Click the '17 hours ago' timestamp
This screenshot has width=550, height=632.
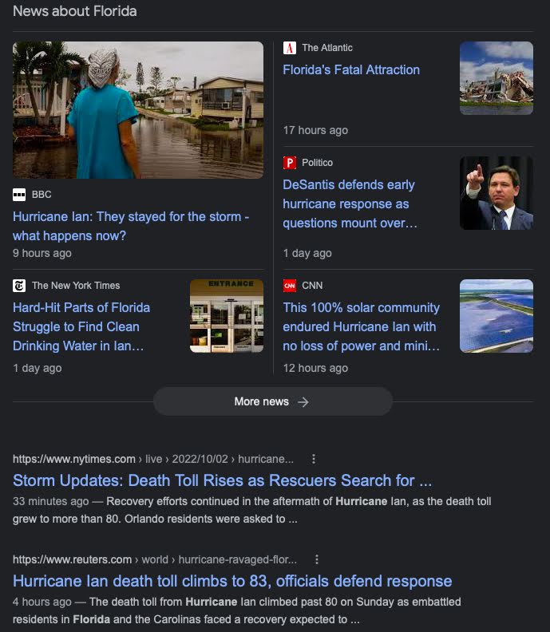[x=315, y=131]
